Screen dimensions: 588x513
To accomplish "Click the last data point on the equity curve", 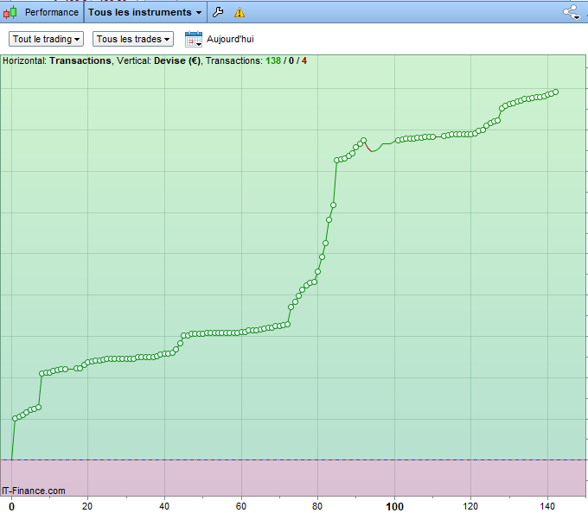I will click(556, 92).
